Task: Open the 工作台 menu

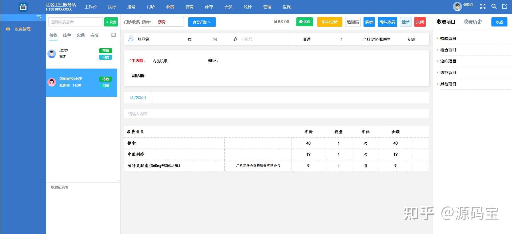Action: pyautogui.click(x=91, y=7)
